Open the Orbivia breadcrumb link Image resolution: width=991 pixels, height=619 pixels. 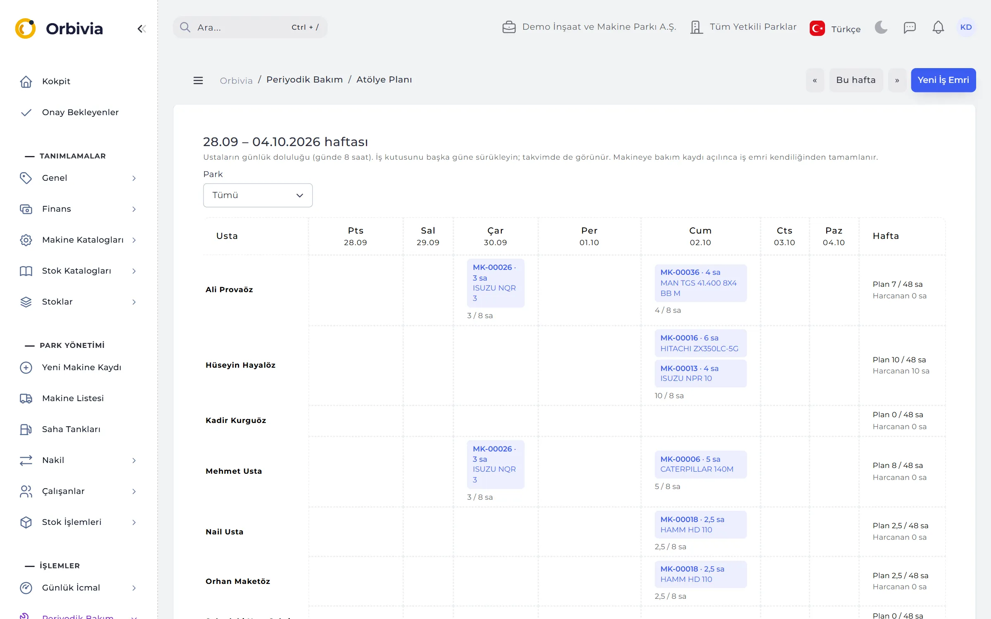click(236, 80)
